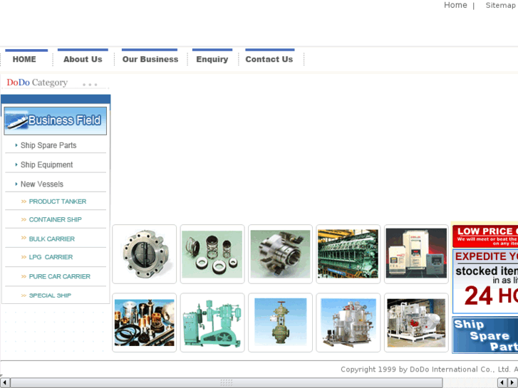Image resolution: width=518 pixels, height=388 pixels.
Task: Open inverter drive units product image
Action: 416,254
